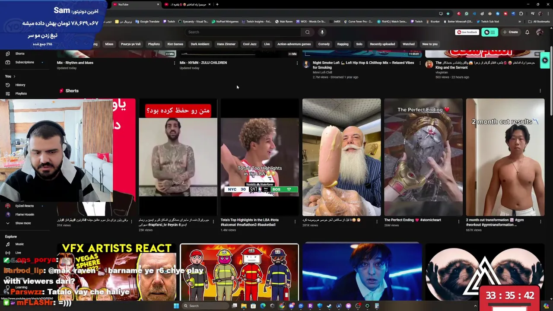Bookmark this page with the star icon
Viewport: 553px width, 311px height.
pyautogui.click(x=448, y=13)
